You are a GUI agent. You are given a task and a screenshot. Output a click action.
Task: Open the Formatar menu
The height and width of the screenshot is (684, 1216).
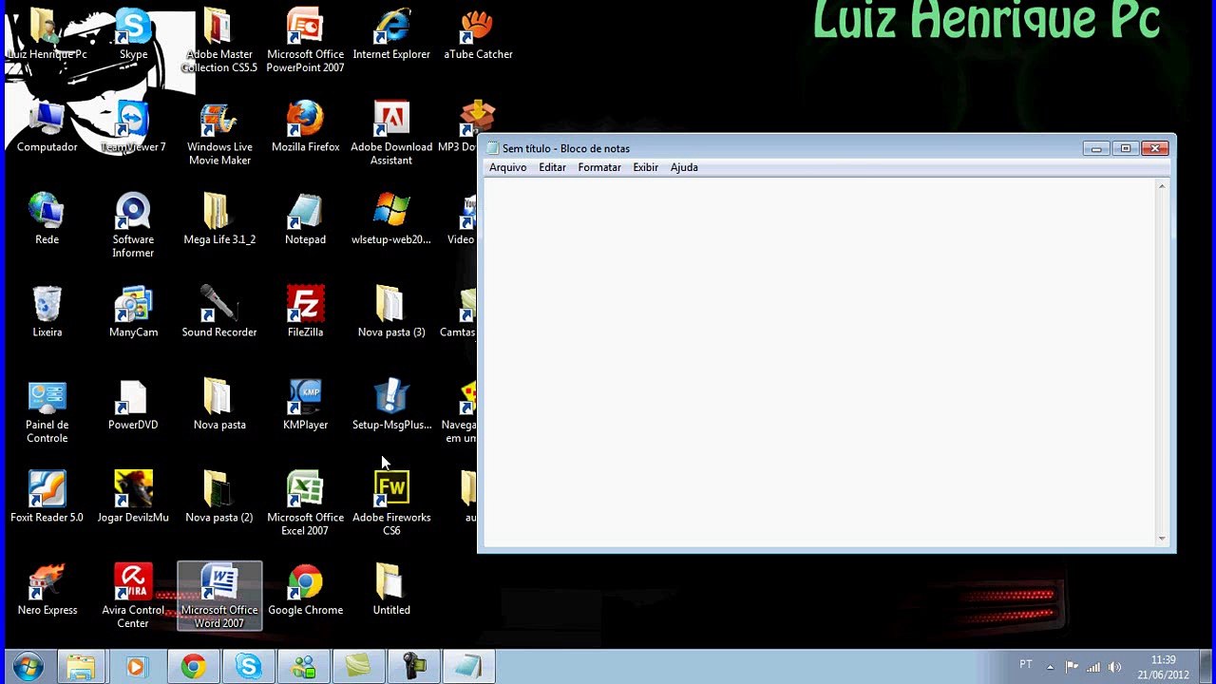599,167
